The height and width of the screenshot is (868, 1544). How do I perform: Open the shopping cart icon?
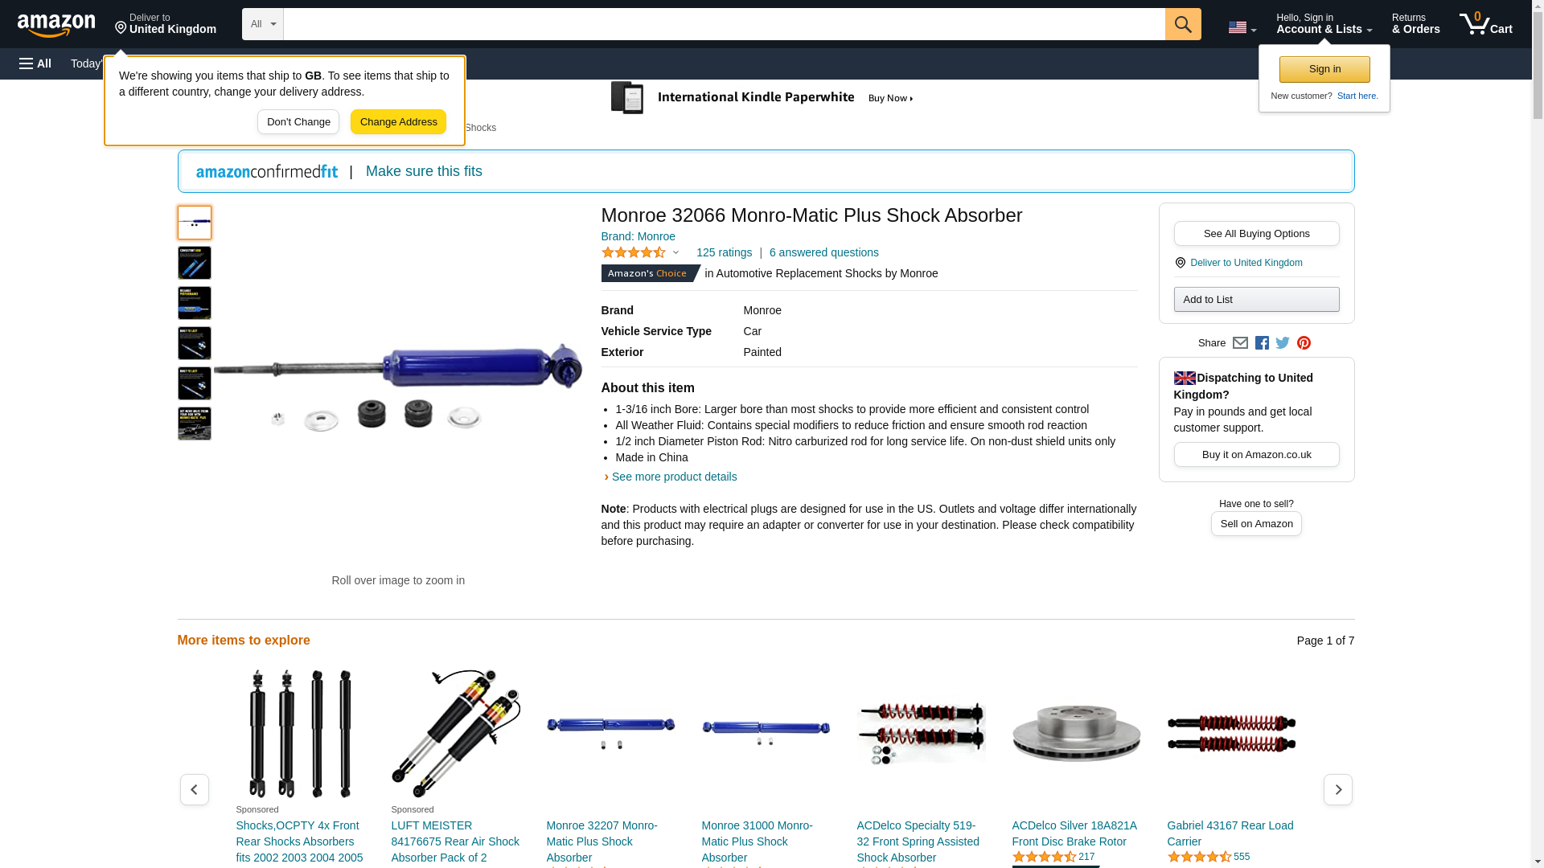click(x=1485, y=24)
